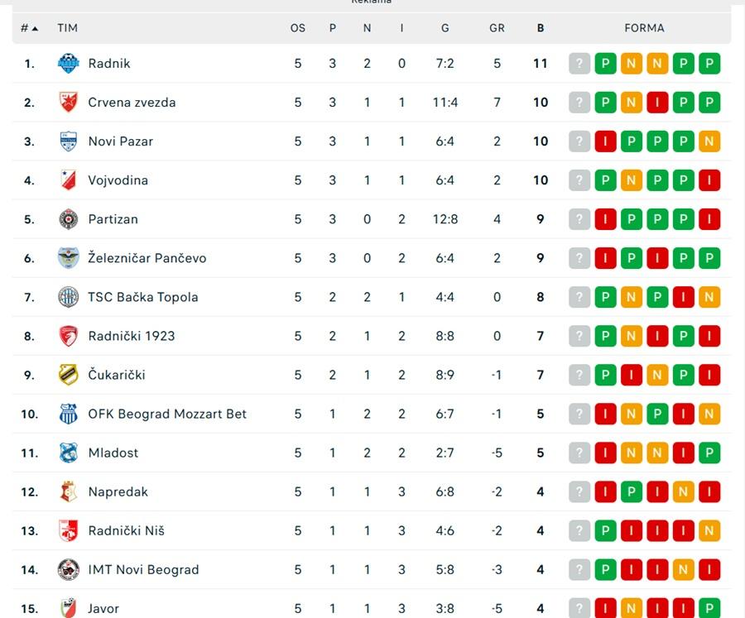This screenshot has width=745, height=618.
Task: Click the IMT Novi Beograd logo
Action: click(68, 569)
